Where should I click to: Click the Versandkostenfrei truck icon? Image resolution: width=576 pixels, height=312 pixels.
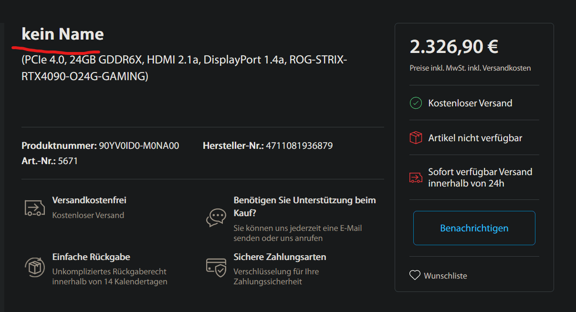(34, 208)
